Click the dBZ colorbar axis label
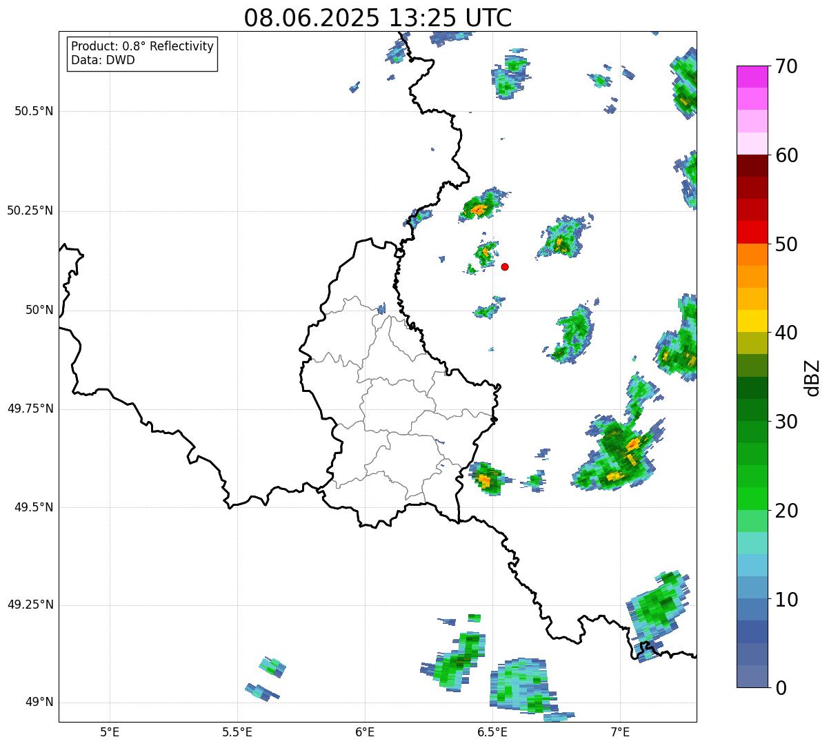 (x=812, y=377)
